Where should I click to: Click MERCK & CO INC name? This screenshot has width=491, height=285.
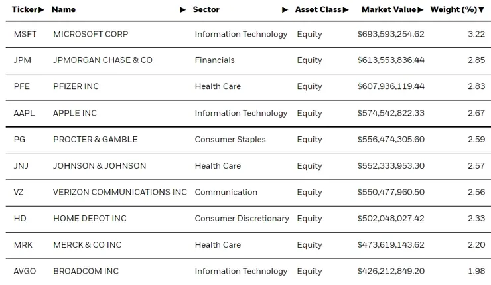coord(88,245)
